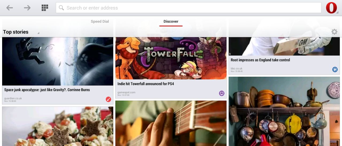Click the purple gaming category icon on Towerfall card
342x146 pixels.
tap(221, 93)
